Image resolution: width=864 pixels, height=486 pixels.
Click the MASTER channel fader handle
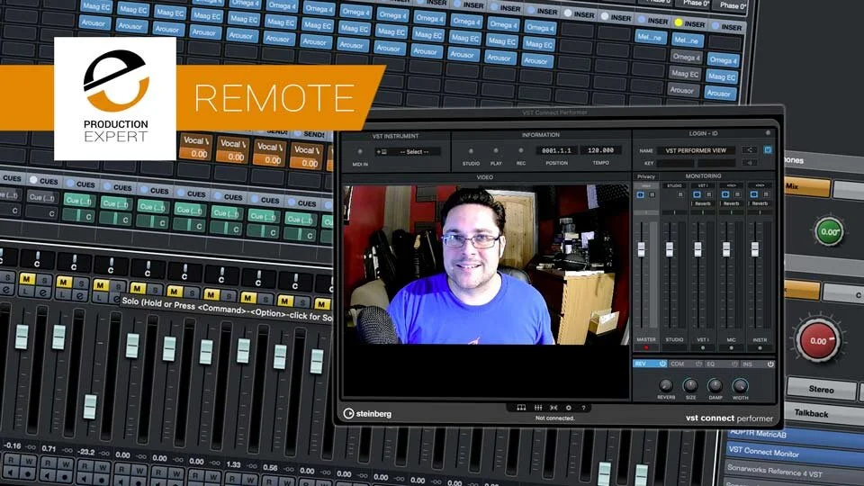[642, 249]
